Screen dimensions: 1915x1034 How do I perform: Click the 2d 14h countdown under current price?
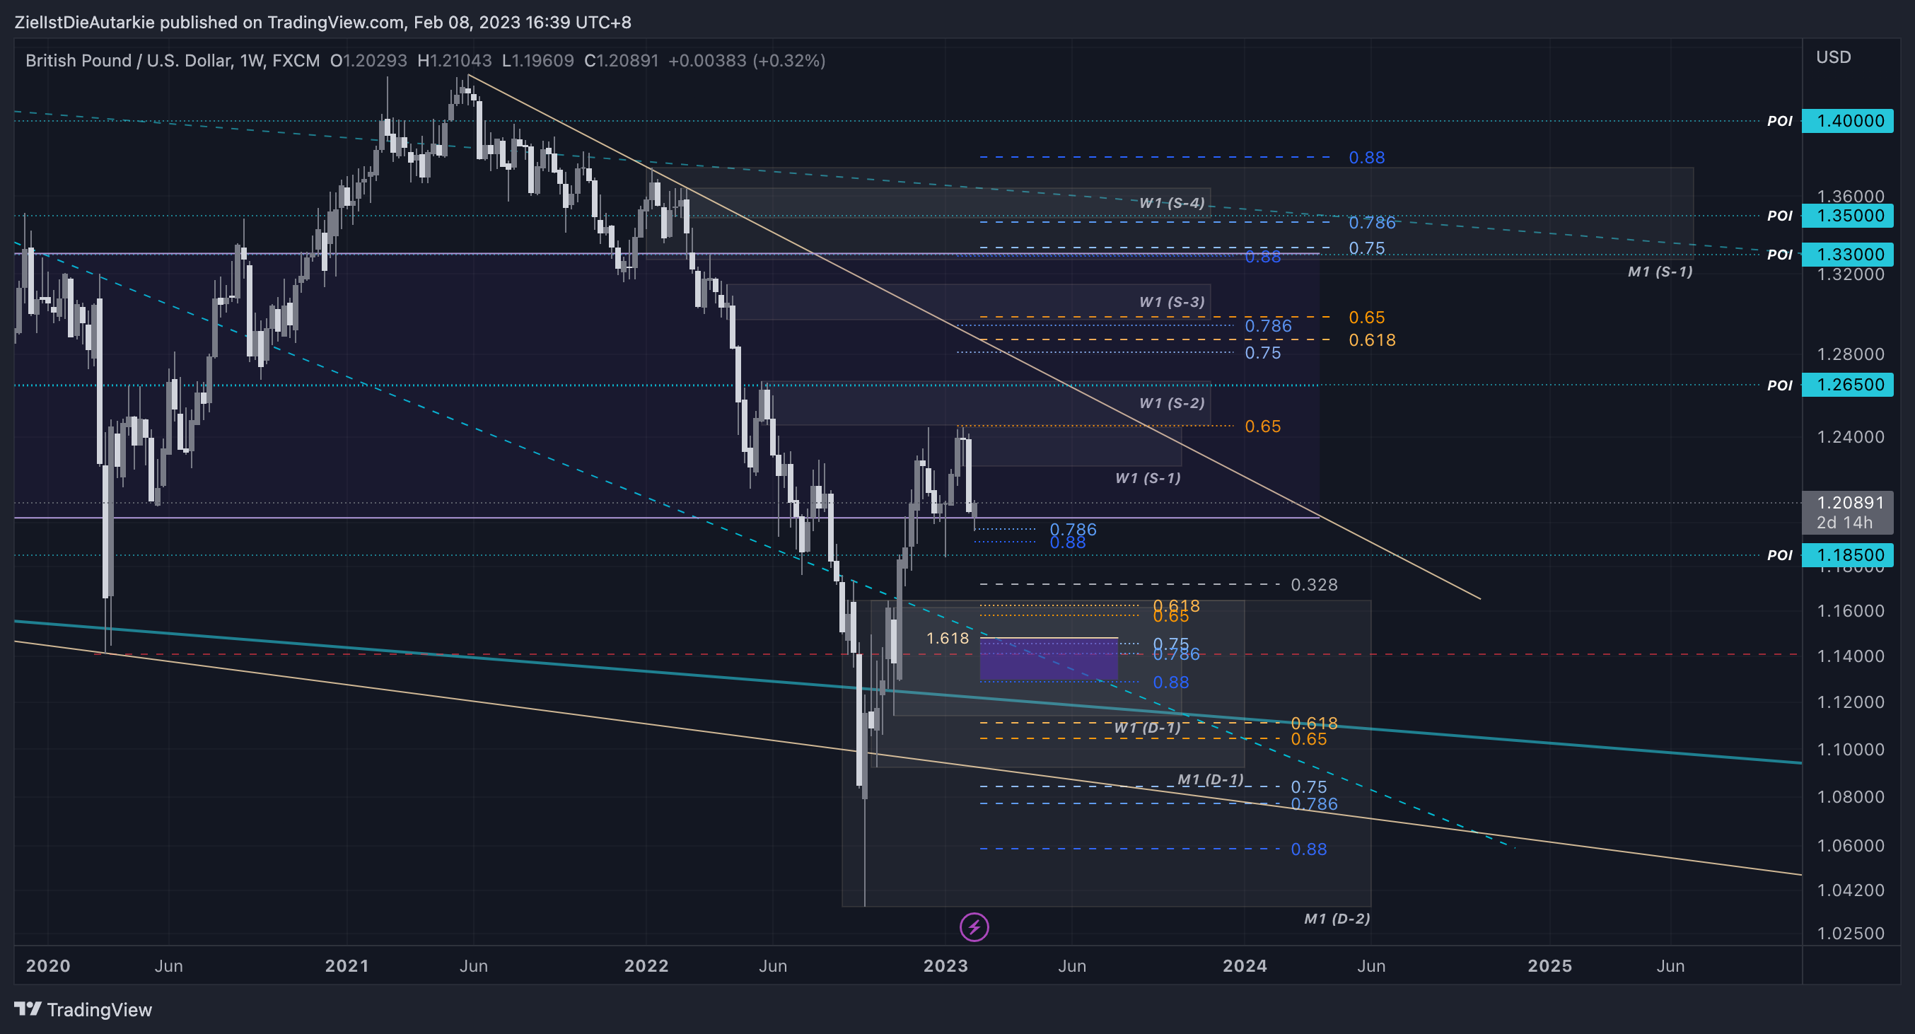1844,523
